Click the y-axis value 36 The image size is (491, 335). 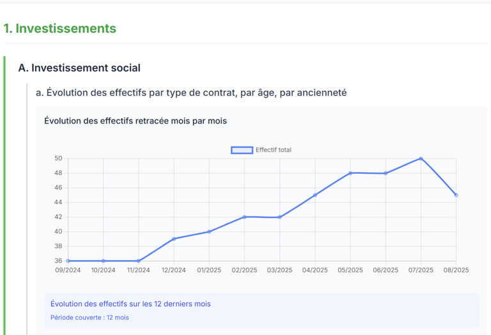(58, 261)
